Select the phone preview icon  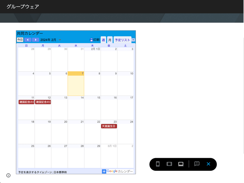click(158, 164)
